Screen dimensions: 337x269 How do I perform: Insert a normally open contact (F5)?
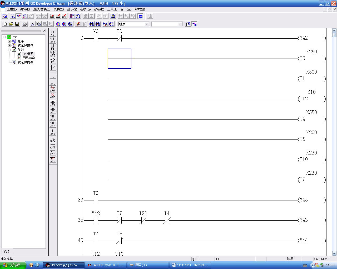pyautogui.click(x=53, y=33)
